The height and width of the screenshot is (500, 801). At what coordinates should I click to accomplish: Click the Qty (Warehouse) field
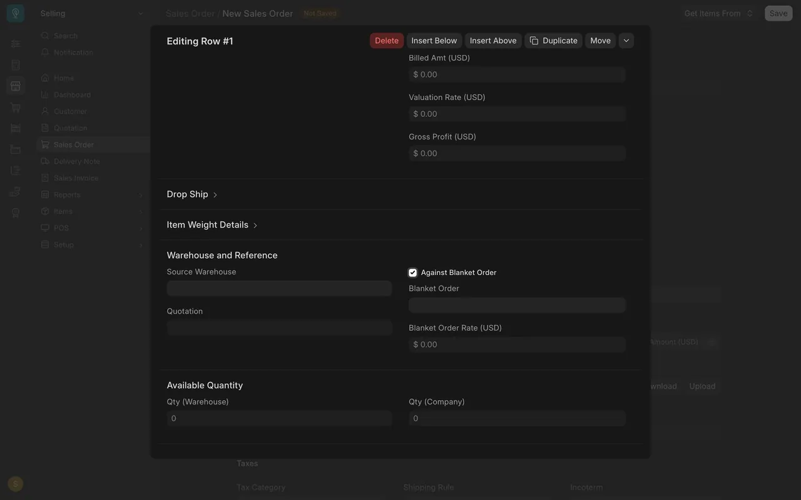click(279, 418)
